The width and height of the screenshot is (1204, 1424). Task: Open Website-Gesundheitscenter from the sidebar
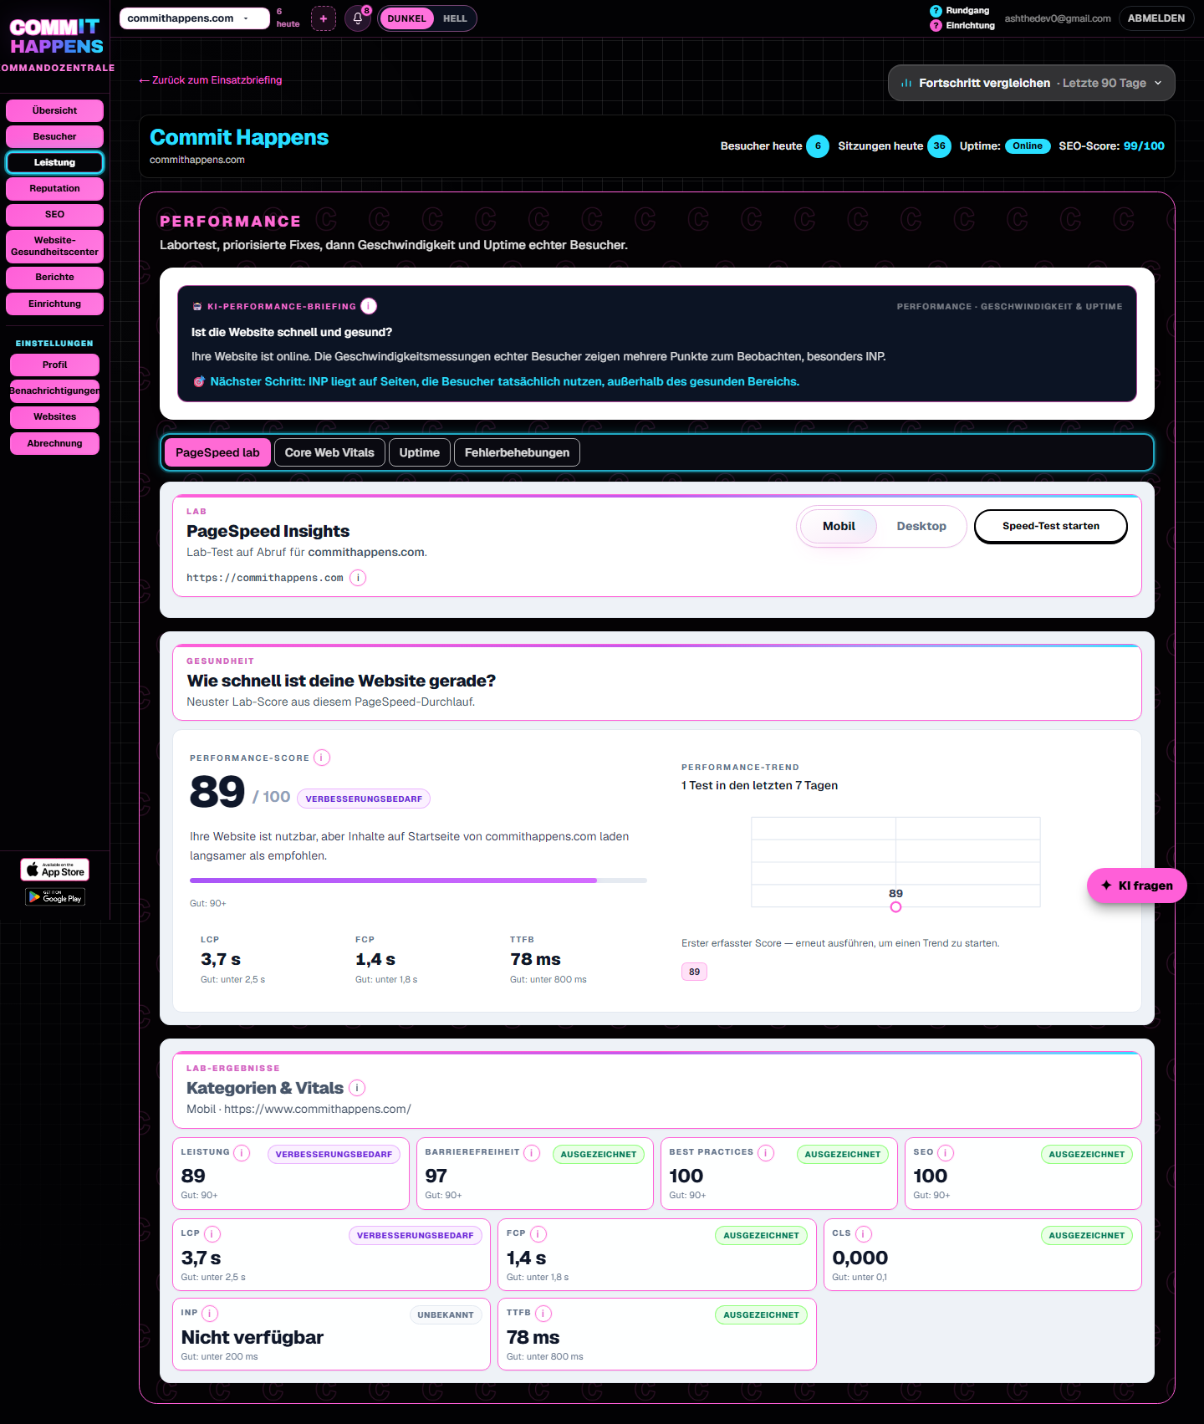click(54, 246)
